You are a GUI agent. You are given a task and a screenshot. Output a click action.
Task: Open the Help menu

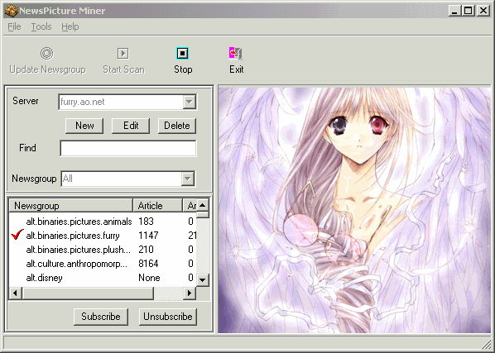click(70, 26)
